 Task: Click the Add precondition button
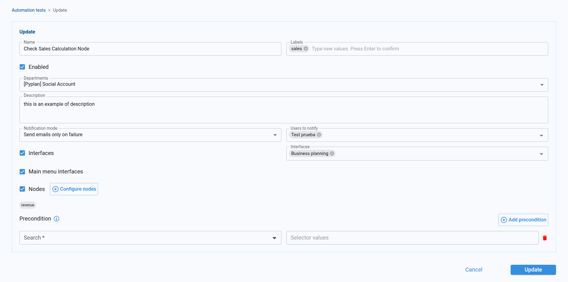pos(523,220)
